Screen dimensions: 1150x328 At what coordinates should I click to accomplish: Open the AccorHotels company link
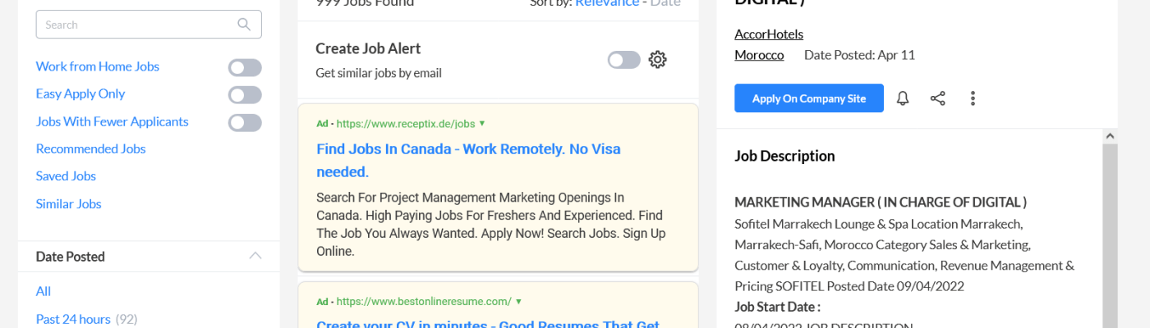tap(768, 34)
